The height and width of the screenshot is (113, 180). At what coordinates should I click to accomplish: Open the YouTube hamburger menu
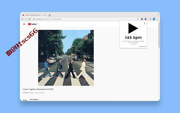click(x=24, y=24)
